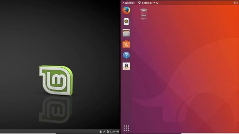Click the volume icon in Mint panel

(118, 131)
